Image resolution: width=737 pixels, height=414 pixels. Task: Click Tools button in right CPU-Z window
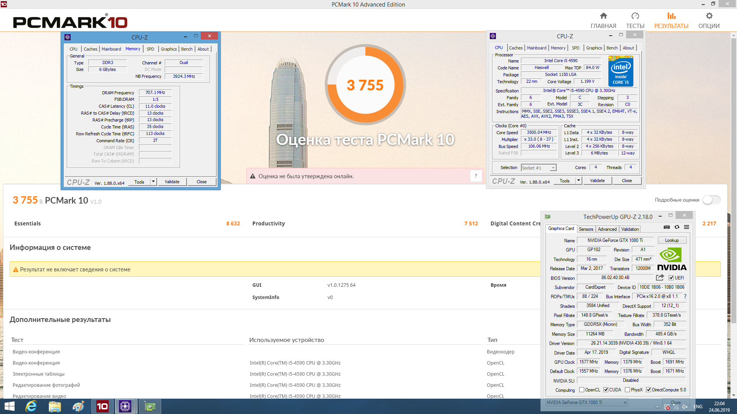click(565, 181)
